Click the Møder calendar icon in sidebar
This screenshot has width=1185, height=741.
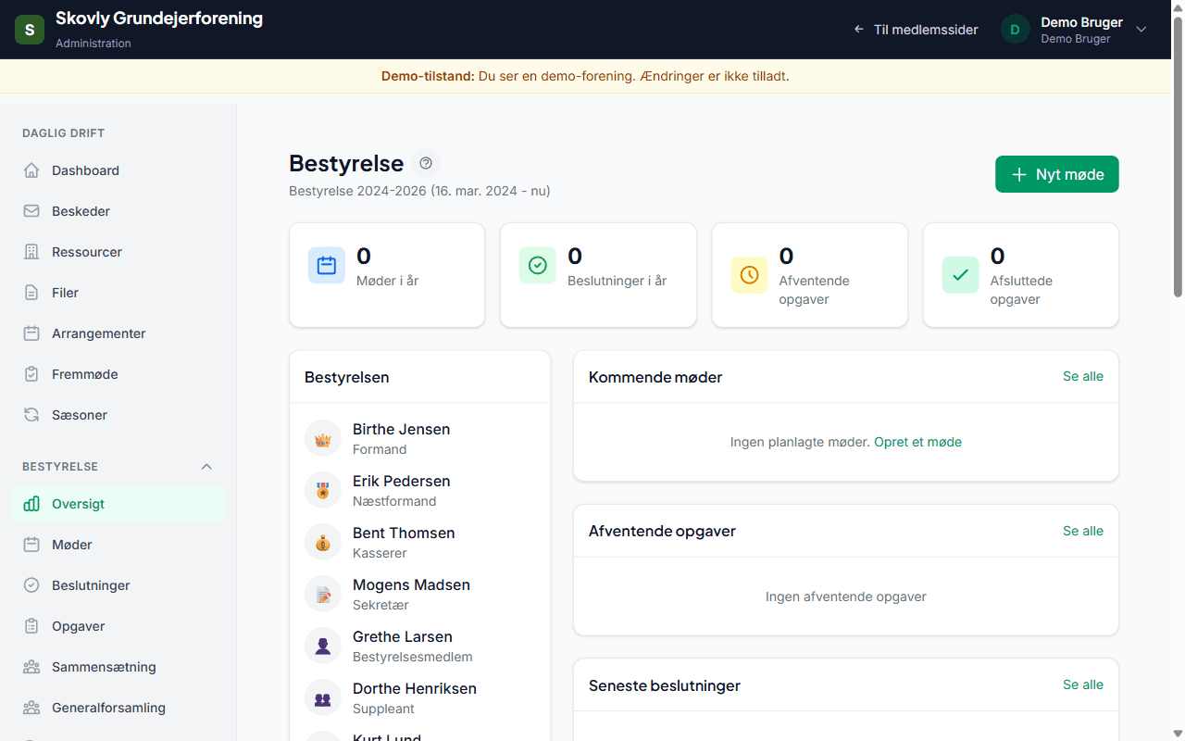(x=31, y=545)
